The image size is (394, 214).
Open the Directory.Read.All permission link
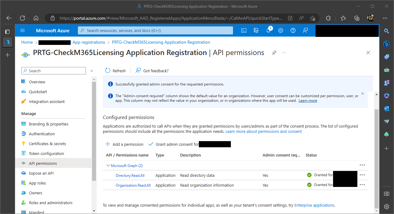click(x=130, y=175)
